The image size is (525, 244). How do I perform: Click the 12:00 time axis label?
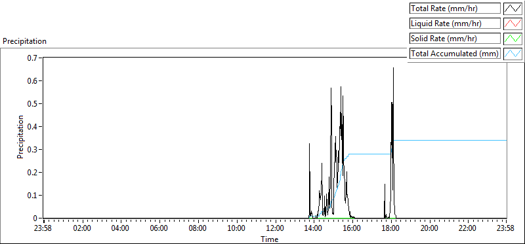coord(275,229)
